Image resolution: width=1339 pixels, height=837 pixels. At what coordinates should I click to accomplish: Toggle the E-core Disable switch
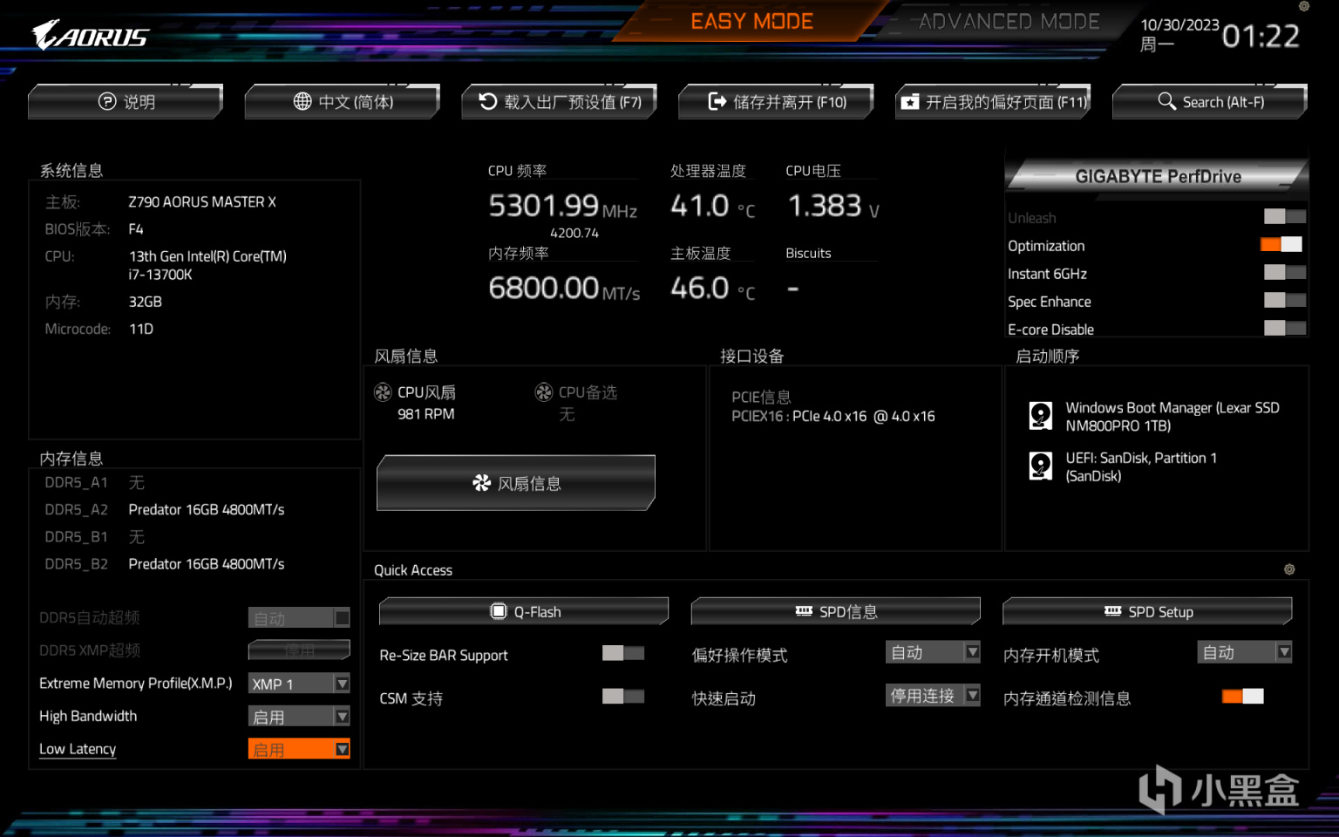coord(1285,328)
